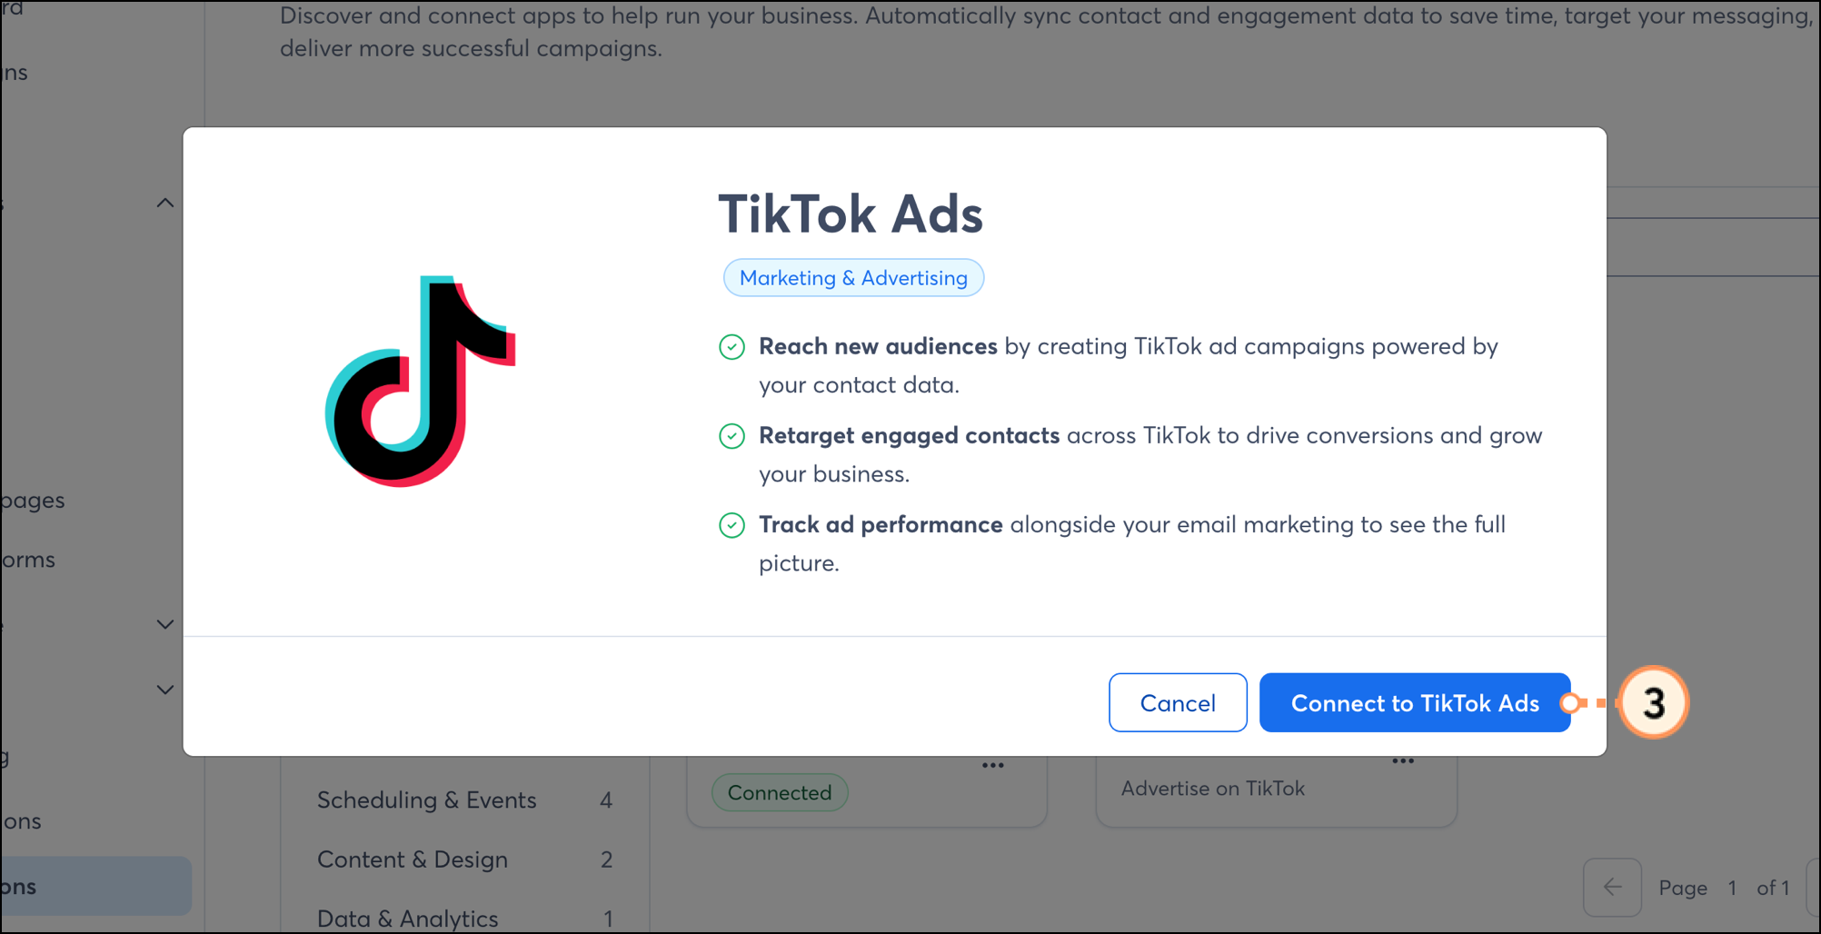Open the ellipsis menu on Advertise on TikTok card

pos(1402,761)
